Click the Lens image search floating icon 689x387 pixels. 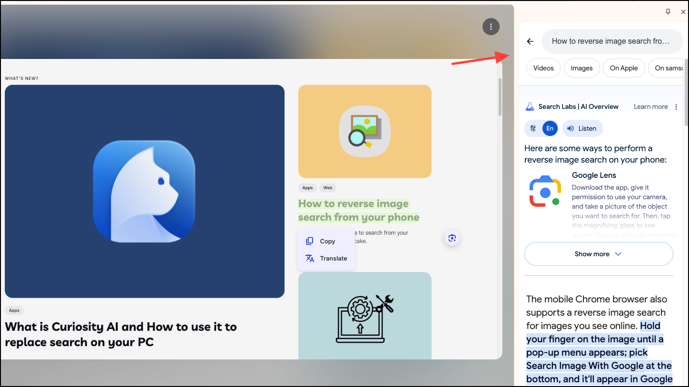pyautogui.click(x=452, y=238)
